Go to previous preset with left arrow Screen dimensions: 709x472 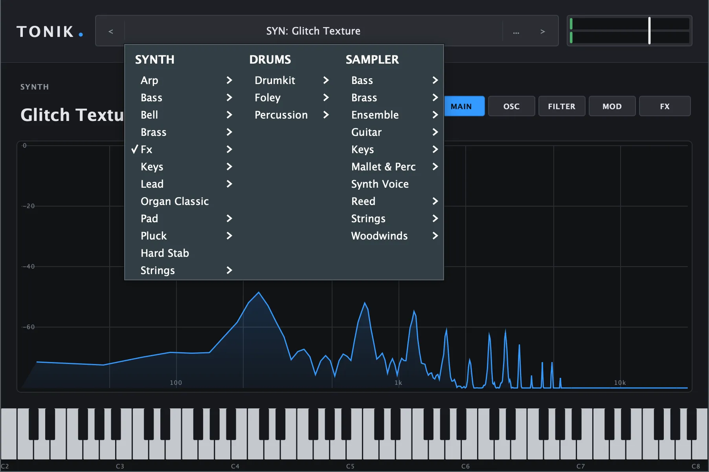110,31
